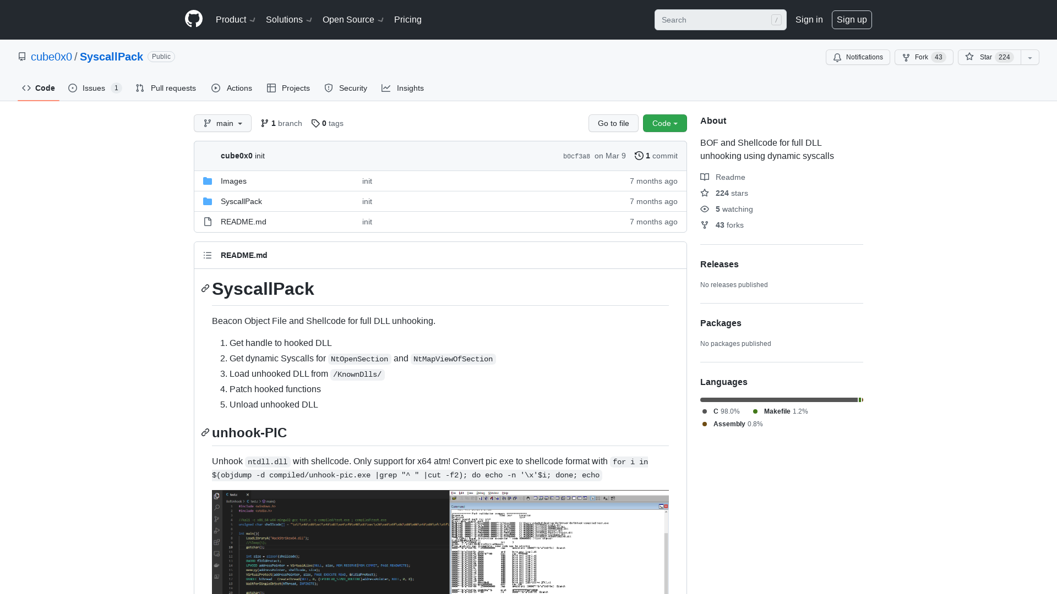The height and width of the screenshot is (594, 1057).
Task: Click the slash shortcut icon in search box
Action: [x=776, y=20]
